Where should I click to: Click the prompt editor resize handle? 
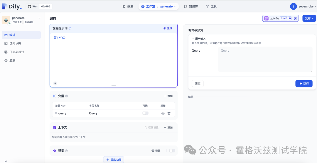pos(114,86)
